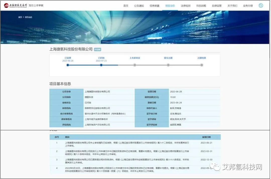Screen dimensions: 271x179
Task: Click the 原因 column header
Action: [x=67, y=137]
